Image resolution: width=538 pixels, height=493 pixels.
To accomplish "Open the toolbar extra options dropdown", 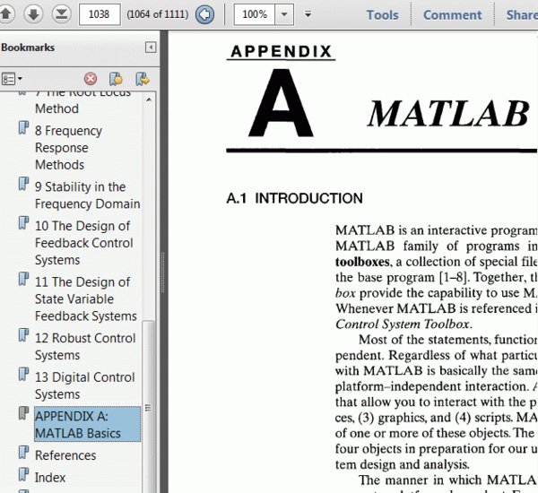I will point(308,14).
